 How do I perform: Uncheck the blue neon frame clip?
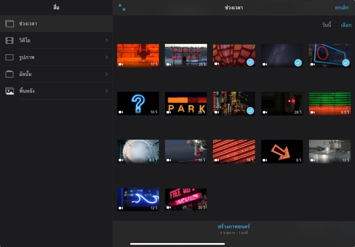(346, 63)
